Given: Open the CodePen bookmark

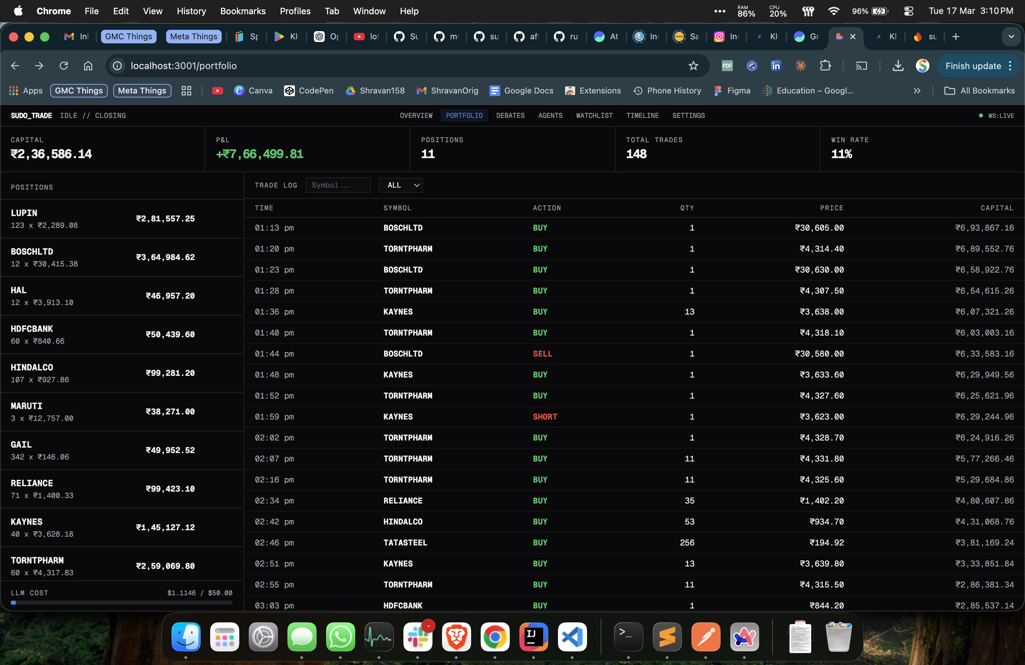Looking at the screenshot, I should coord(309,91).
